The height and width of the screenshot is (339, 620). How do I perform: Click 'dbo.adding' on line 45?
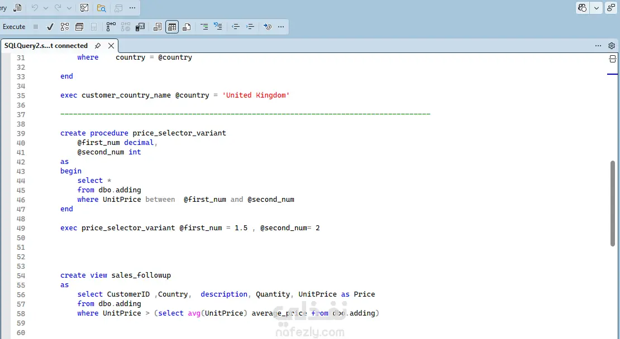point(120,190)
